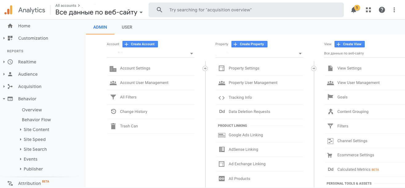Click the Create Property button
Viewport: 405px width, 188px height.
pos(249,44)
